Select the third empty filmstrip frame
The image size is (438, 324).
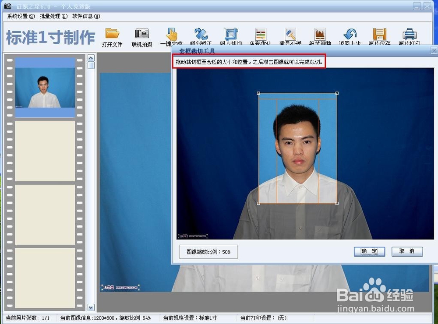point(45,215)
